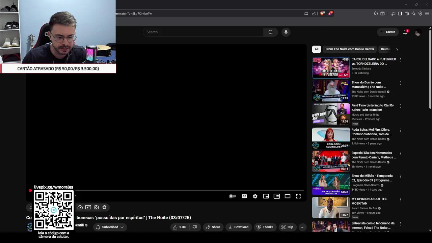Open the browser extensions puzzle icon
This screenshot has width=432, height=243.
(x=376, y=13)
